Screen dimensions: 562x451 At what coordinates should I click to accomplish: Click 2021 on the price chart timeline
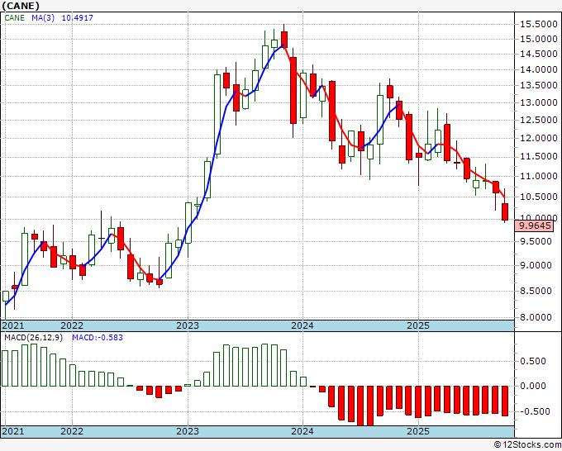(13, 325)
